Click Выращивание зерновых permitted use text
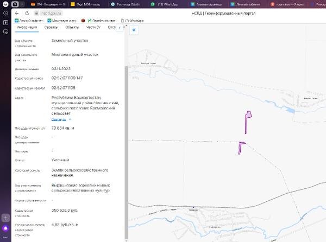Viewport: 326px width, 242px height. [80, 188]
